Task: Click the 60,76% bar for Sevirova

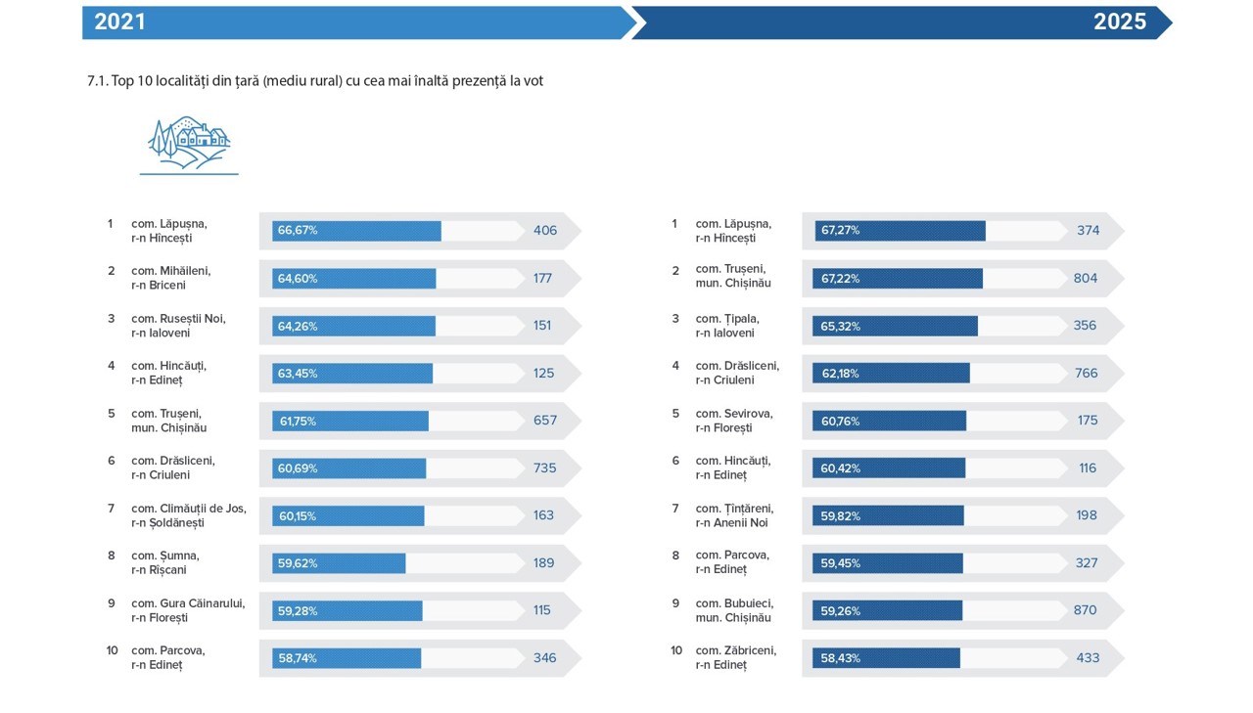Action: pos(889,421)
